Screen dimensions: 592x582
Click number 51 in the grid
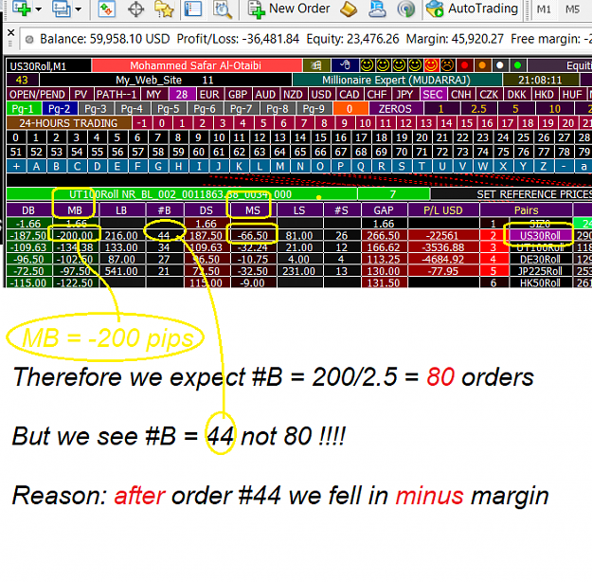pyautogui.click(x=16, y=152)
